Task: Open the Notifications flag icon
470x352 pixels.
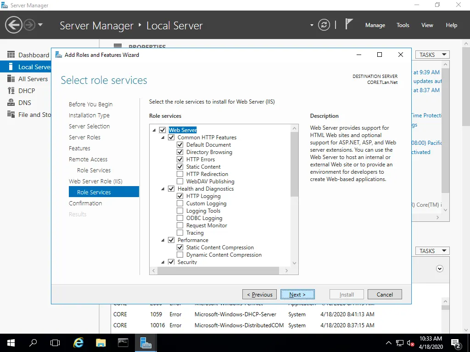Action: [x=348, y=24]
